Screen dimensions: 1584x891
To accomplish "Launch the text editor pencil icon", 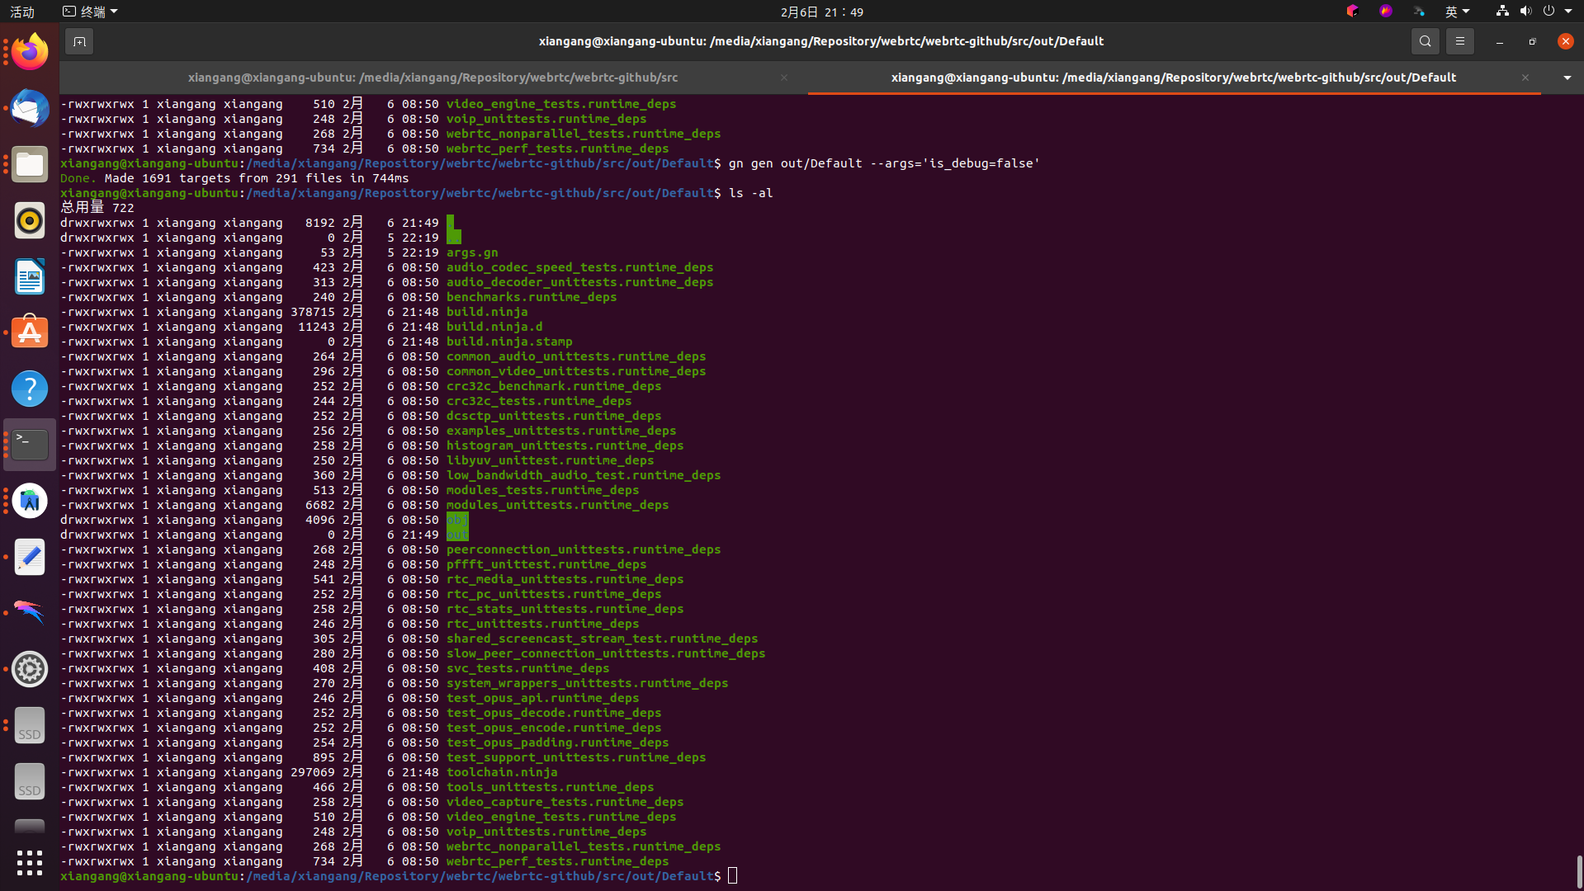I will pyautogui.click(x=30, y=557).
